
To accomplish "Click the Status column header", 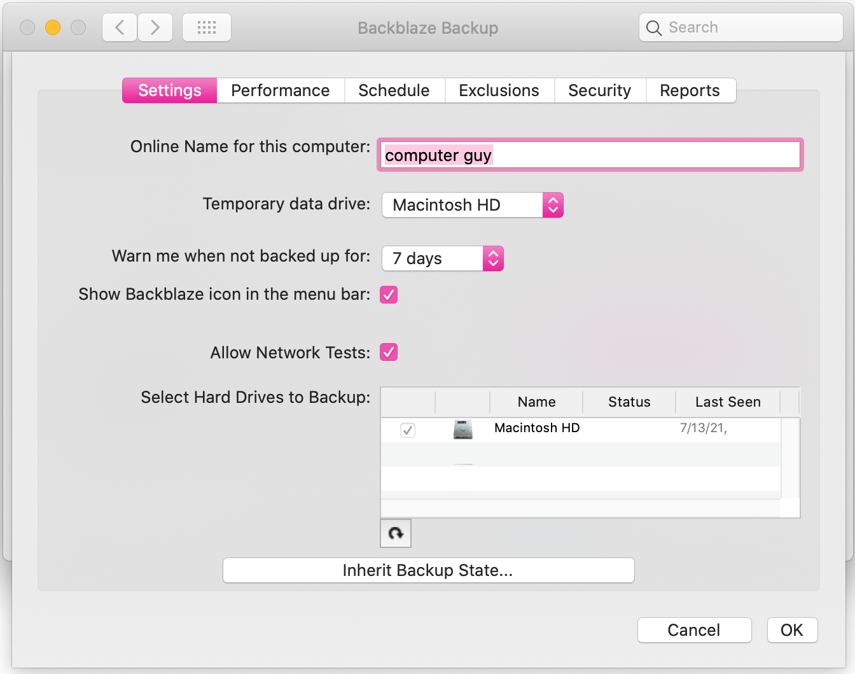I will tap(629, 402).
